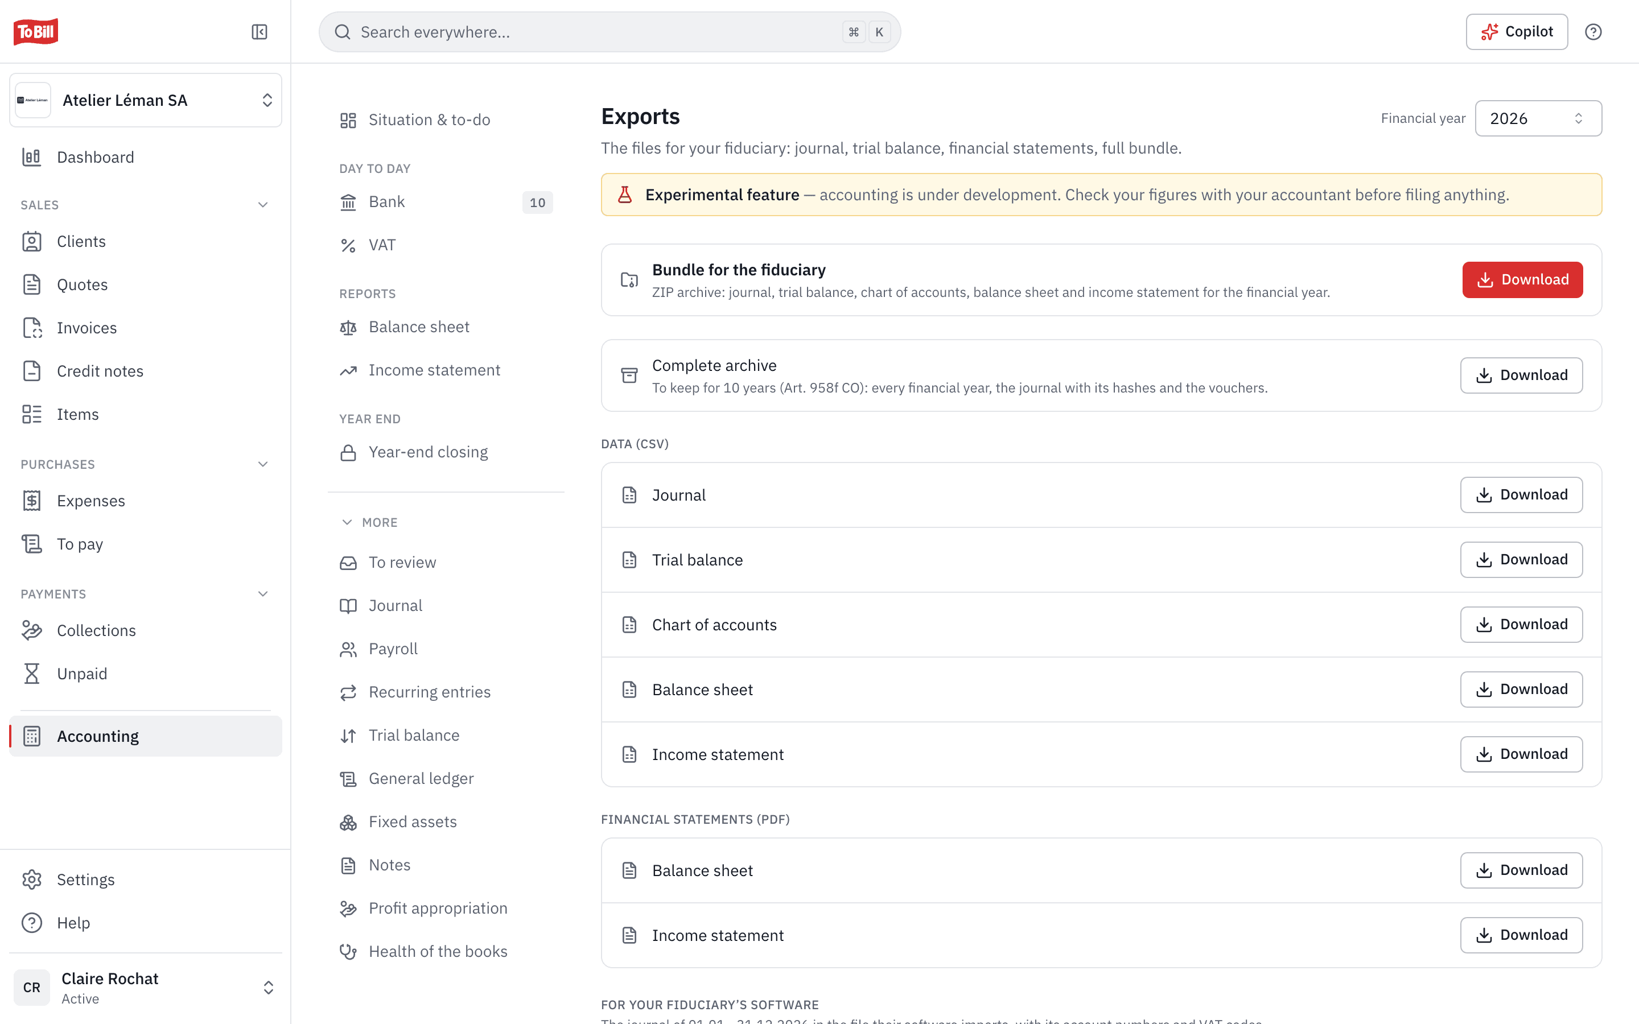Collapse the PAYMENTS section chevron
This screenshot has width=1639, height=1024.
click(x=263, y=594)
